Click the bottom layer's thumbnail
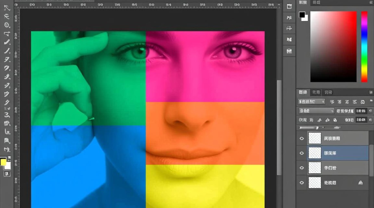 (315, 182)
